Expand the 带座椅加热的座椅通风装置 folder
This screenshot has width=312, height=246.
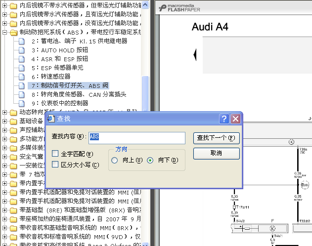click(x=4, y=219)
